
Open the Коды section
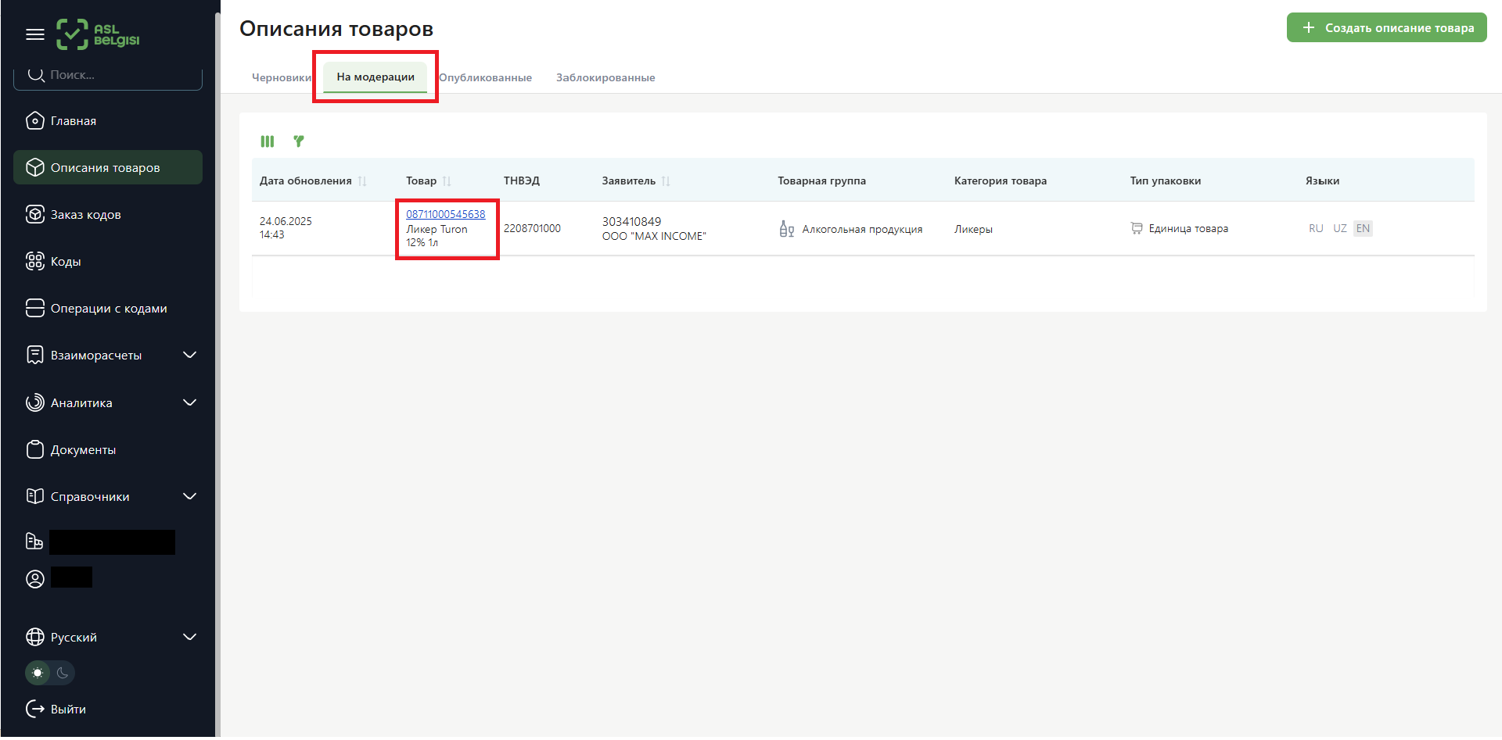click(x=66, y=262)
